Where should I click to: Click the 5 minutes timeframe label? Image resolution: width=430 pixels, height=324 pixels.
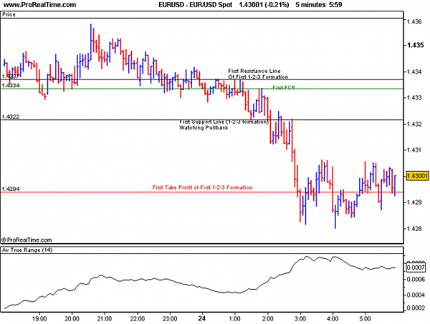click(310, 5)
